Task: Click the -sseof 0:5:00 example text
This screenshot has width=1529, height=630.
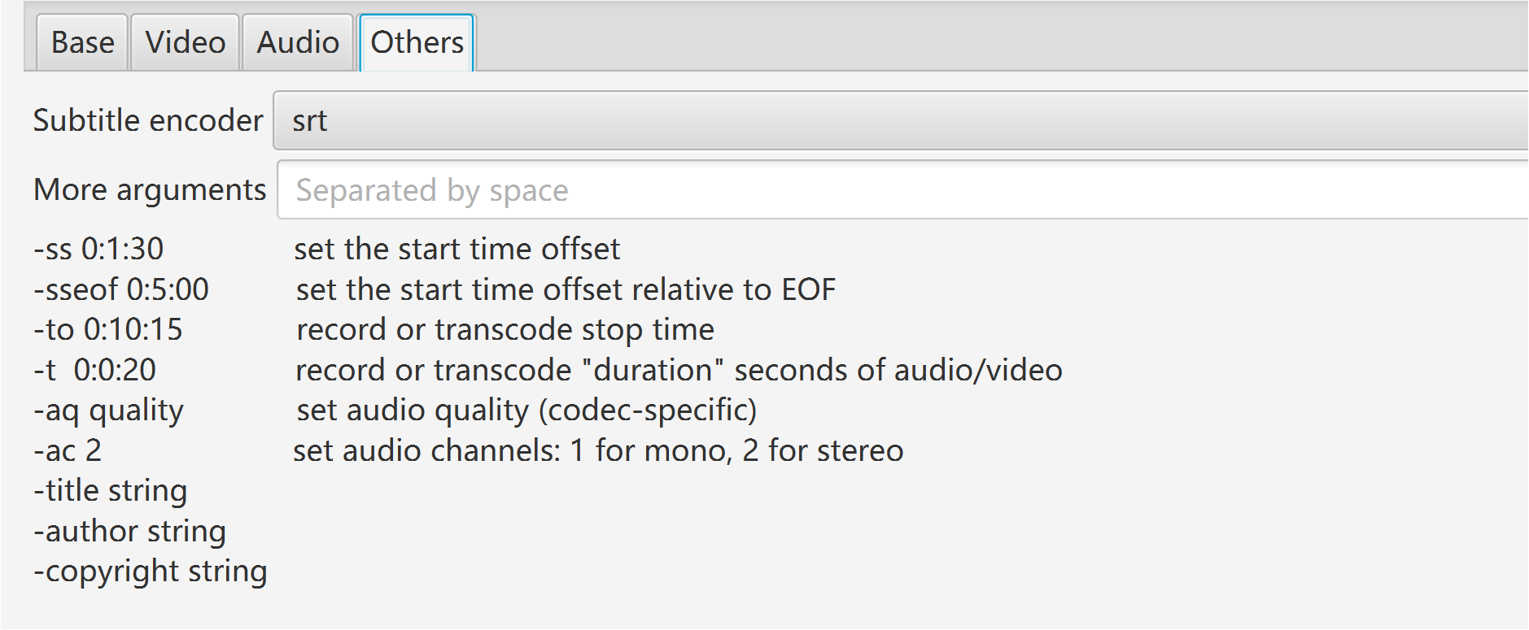Action: tap(121, 289)
